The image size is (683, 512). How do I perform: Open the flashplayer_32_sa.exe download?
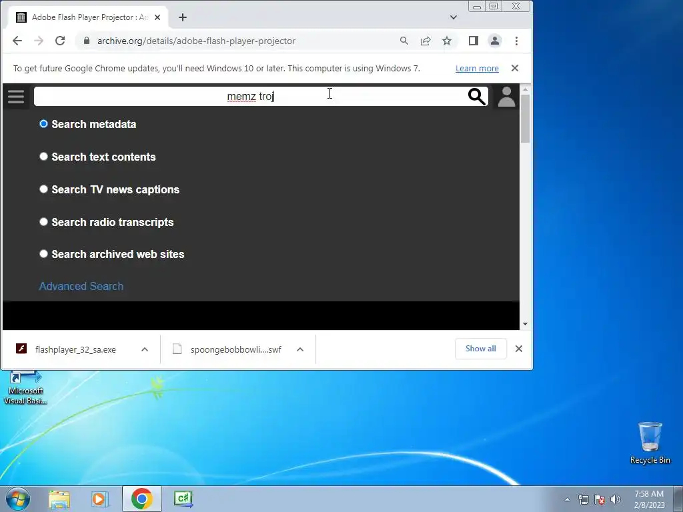click(x=75, y=349)
